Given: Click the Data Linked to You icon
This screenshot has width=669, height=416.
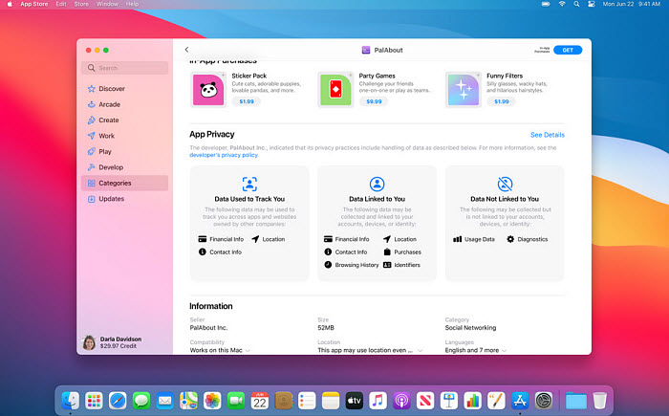Looking at the screenshot, I should coord(377,184).
